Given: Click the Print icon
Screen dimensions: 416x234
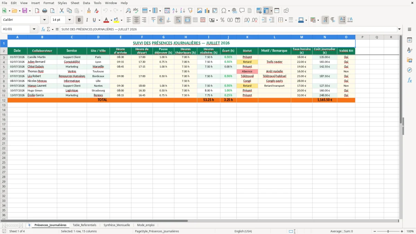Looking at the screenshot, I should coord(45,11).
